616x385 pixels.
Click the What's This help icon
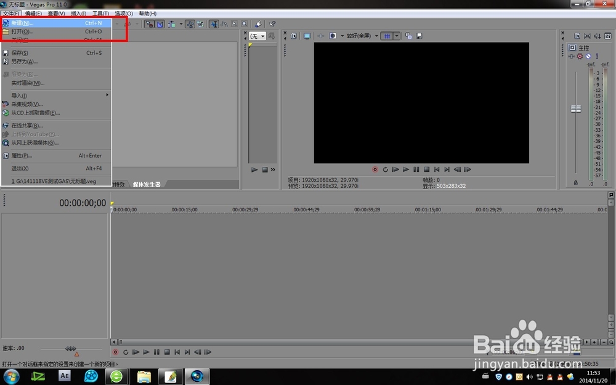point(272,25)
